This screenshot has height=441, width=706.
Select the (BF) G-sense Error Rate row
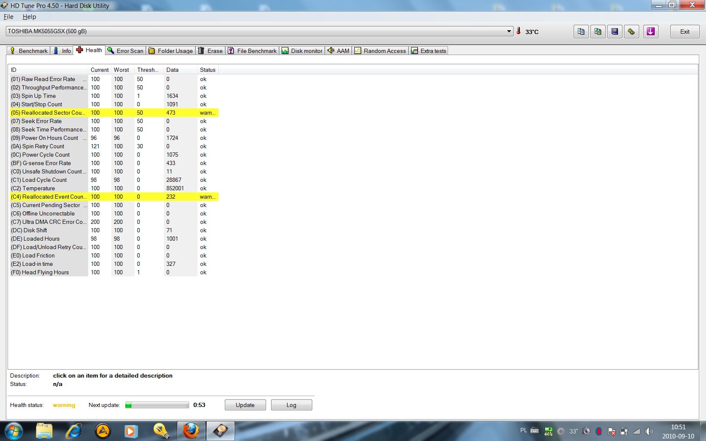[113, 163]
